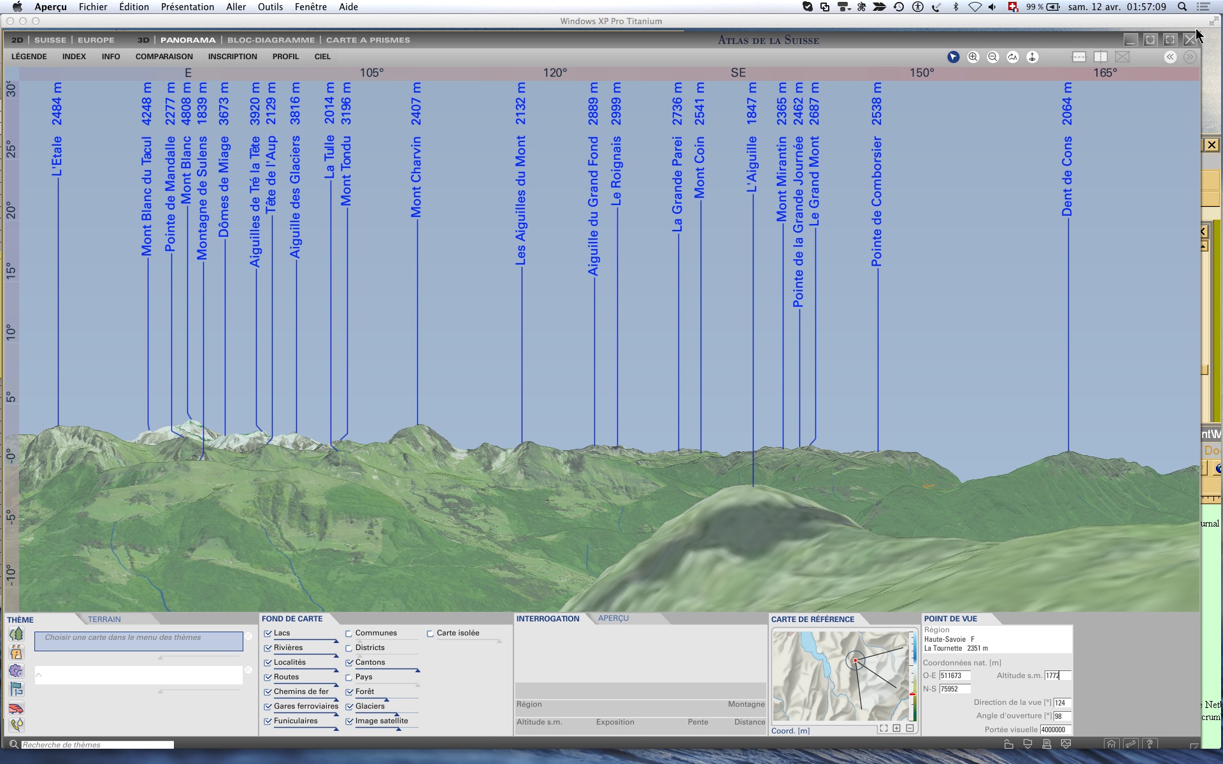Switch to the TERRAIN tab
Image resolution: width=1223 pixels, height=764 pixels.
(104, 619)
